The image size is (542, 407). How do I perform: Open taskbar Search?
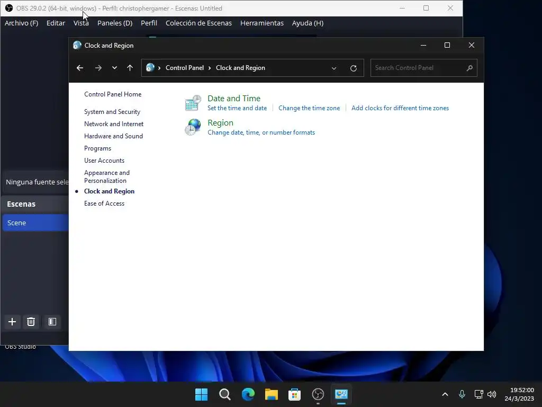(224, 394)
